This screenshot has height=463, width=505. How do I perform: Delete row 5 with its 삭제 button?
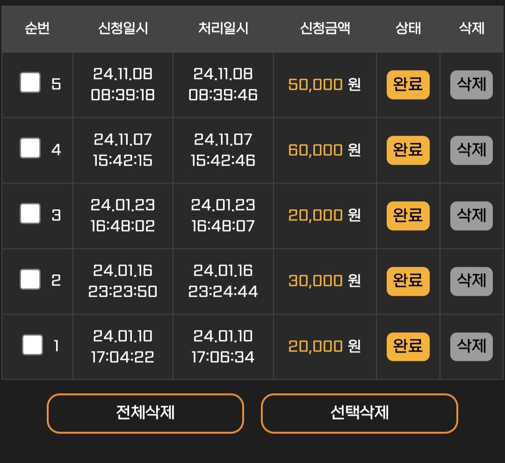coord(471,85)
